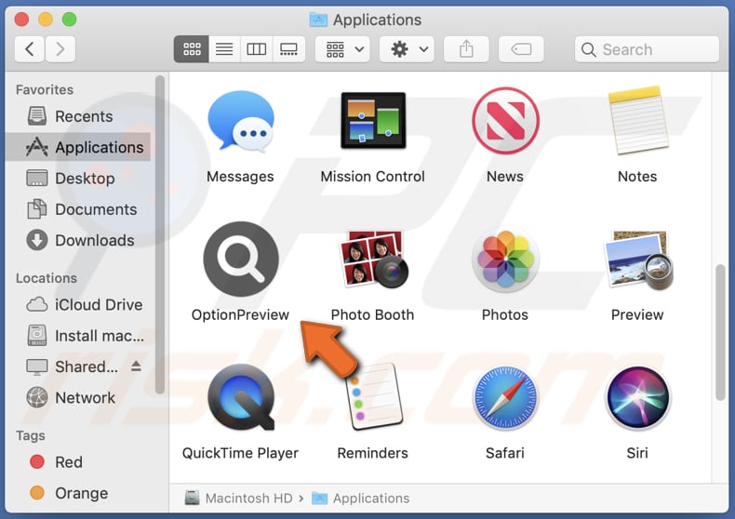Open the Photo Booth app icon

[373, 259]
